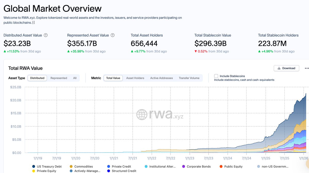
Task: Toggle Corporate Bonds legend swatch
Action: click(184, 167)
